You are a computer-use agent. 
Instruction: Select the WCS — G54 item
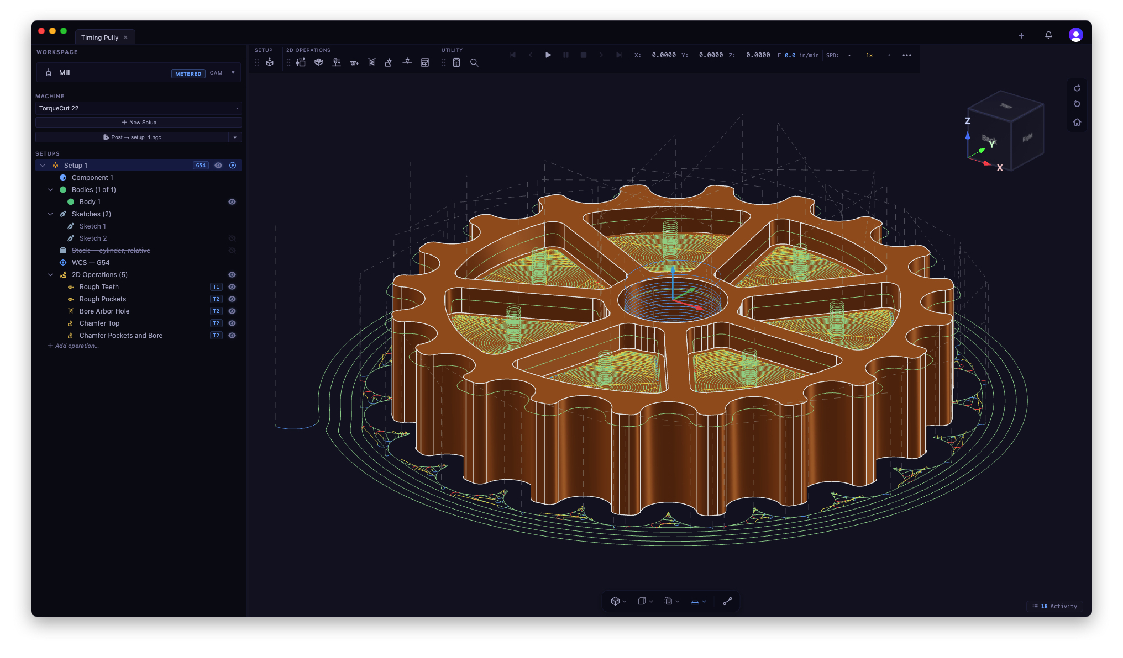click(91, 263)
